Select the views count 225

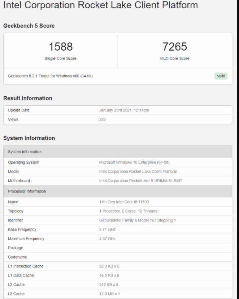(102, 119)
